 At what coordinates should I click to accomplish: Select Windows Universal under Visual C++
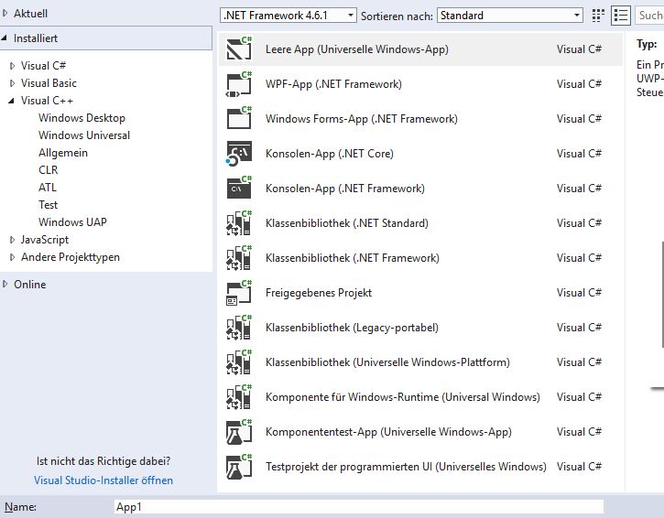coord(84,135)
